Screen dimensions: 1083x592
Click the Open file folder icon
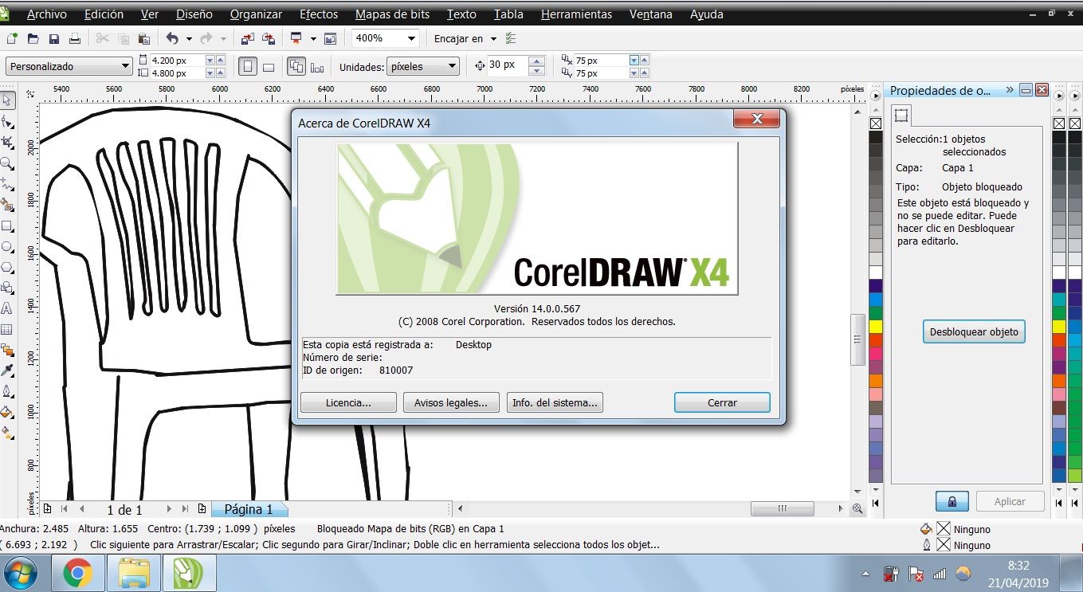point(33,38)
